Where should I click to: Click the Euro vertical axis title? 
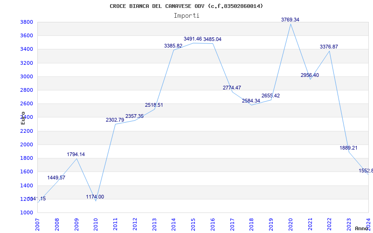pyautogui.click(x=23, y=118)
